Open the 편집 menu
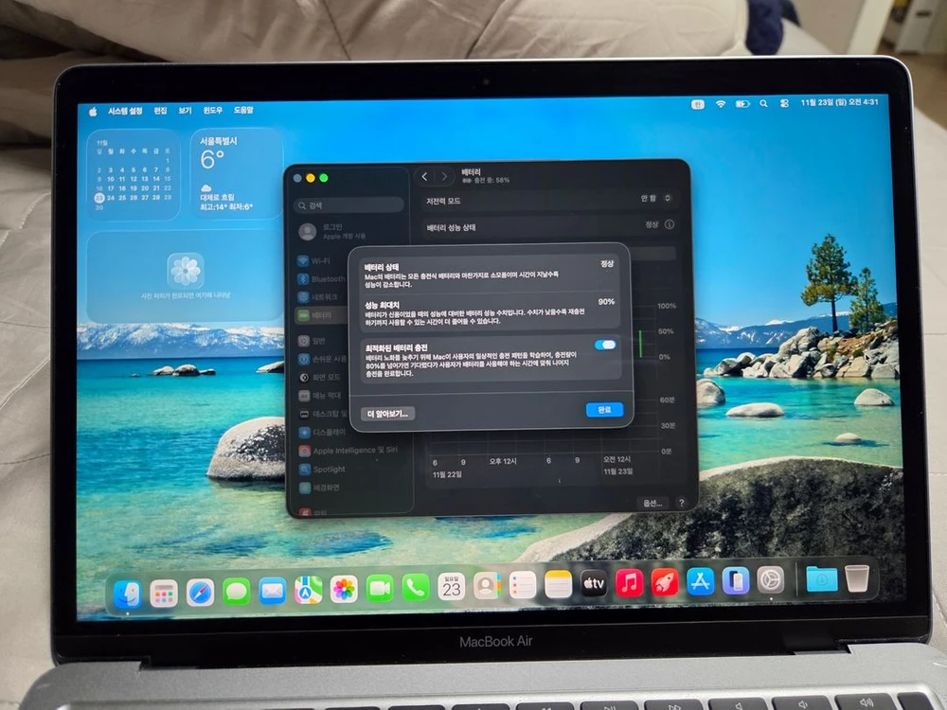Screen dimensions: 947x710 click(160, 111)
